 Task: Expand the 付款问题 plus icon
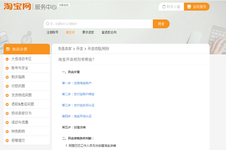pos(7,86)
